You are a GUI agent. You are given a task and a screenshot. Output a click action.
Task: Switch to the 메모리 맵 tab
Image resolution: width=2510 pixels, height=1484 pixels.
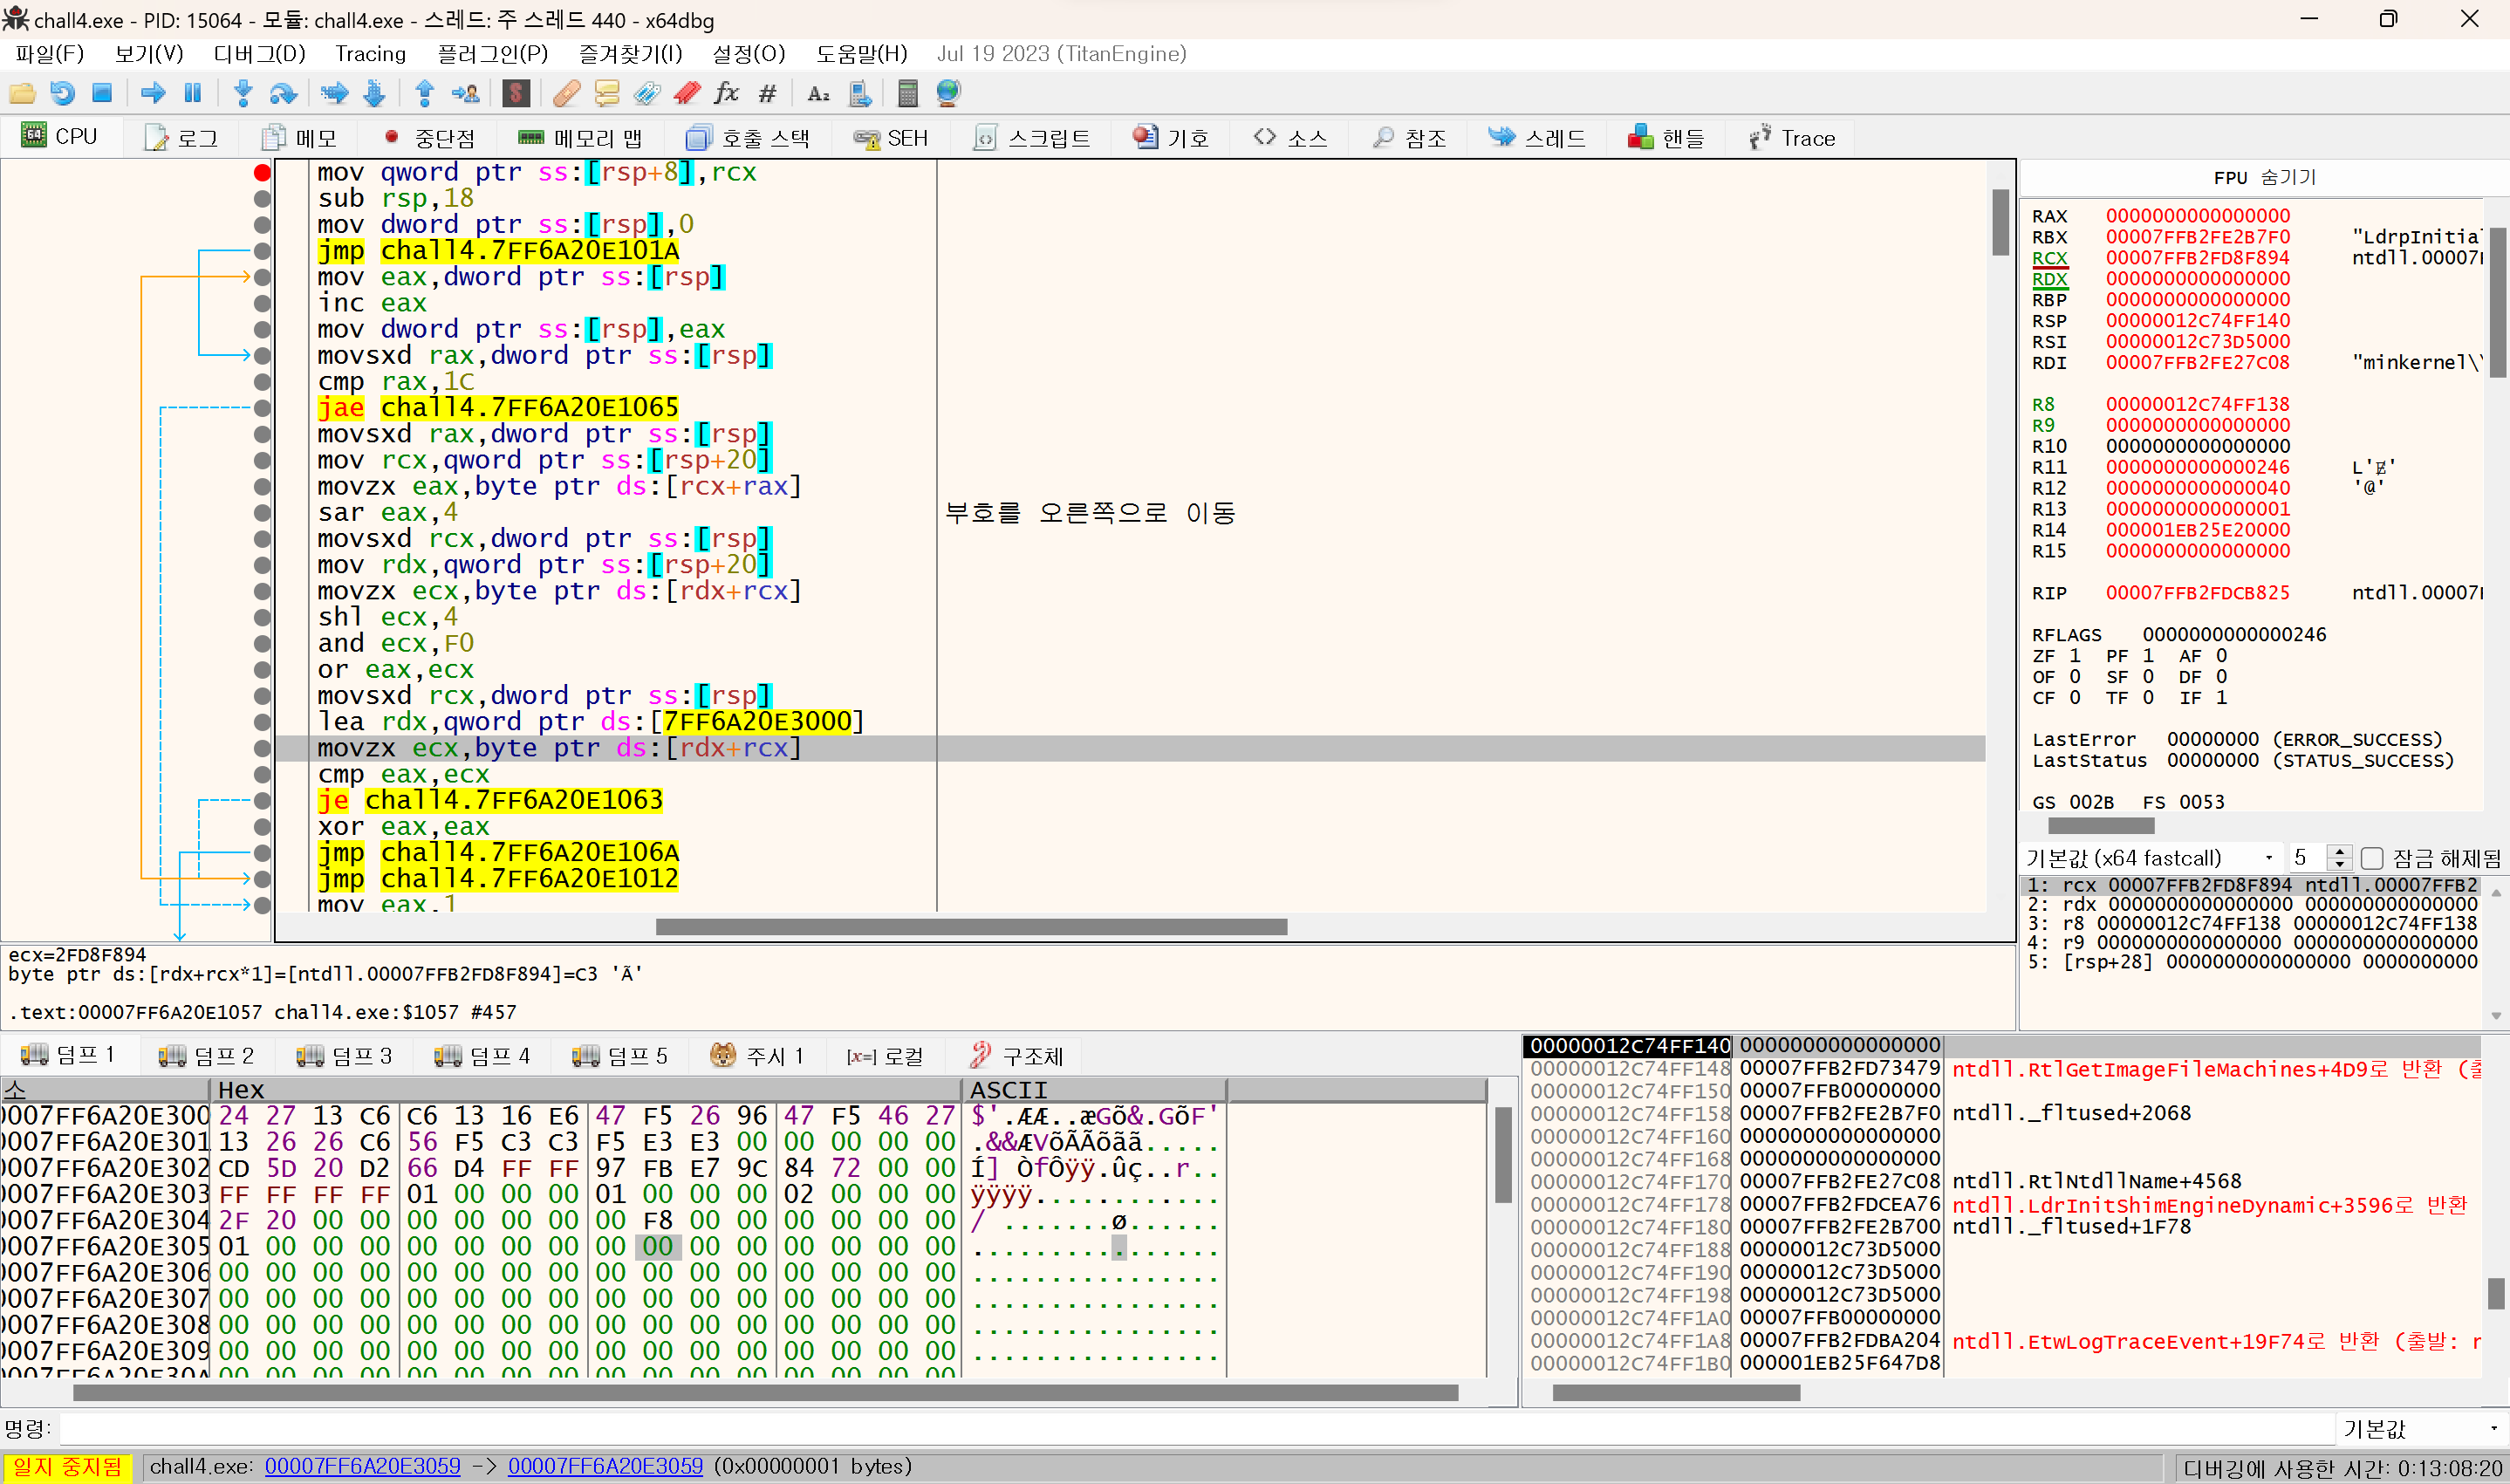581,138
